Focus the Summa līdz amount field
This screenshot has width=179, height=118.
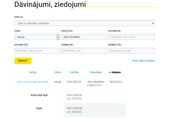coord(131,51)
